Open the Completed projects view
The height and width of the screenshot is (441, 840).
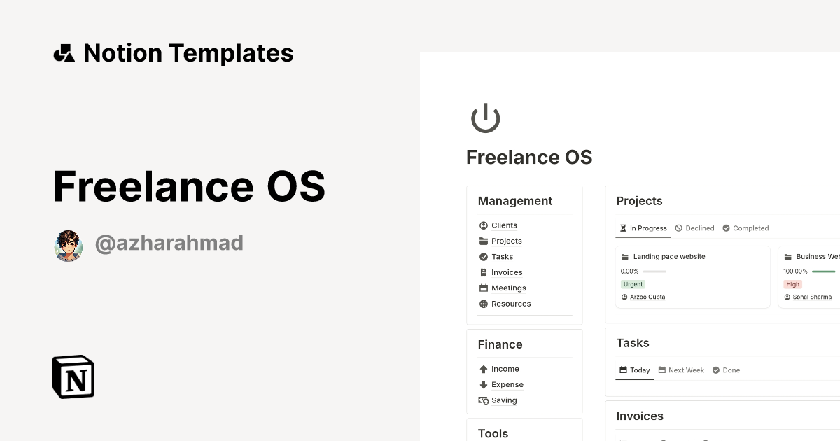tap(745, 227)
